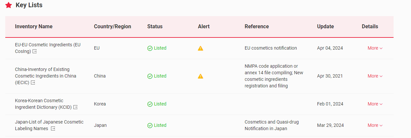
Task: Click the green Listed check icon for EU
Action: click(x=150, y=48)
